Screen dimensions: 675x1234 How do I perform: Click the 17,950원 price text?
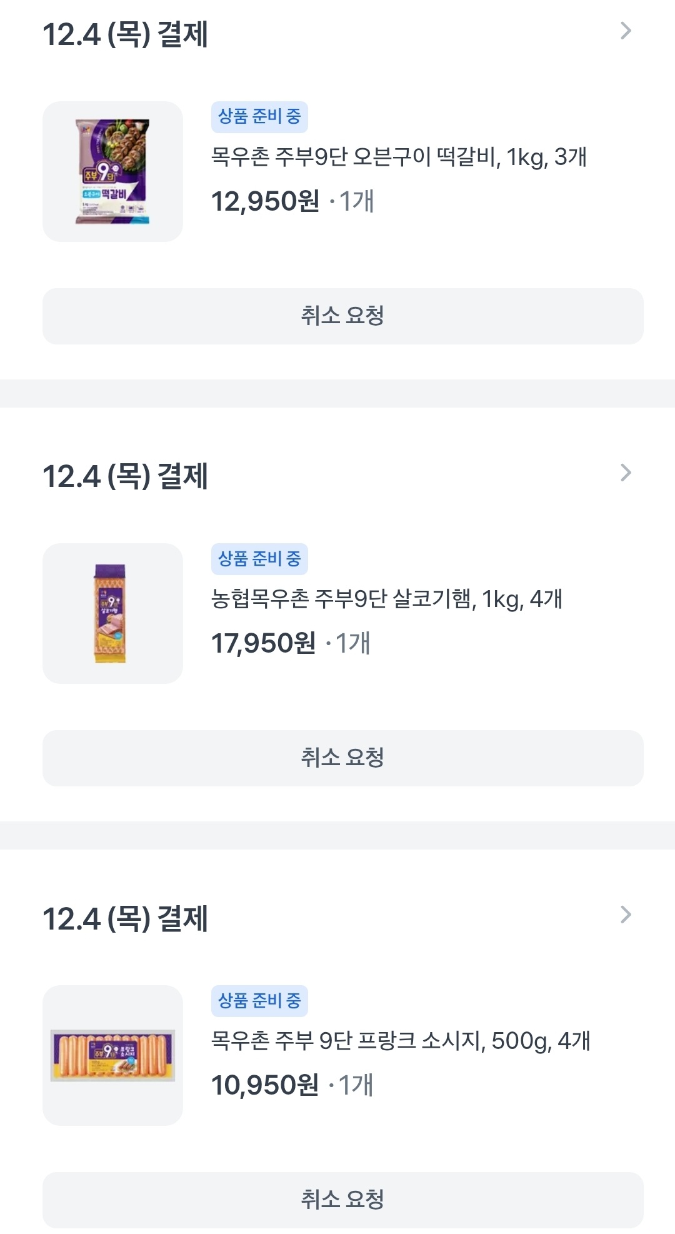pos(263,643)
